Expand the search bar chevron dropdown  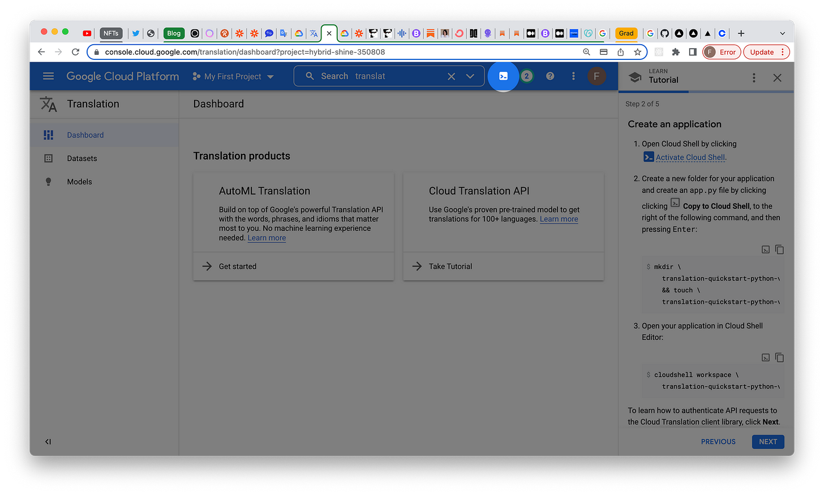point(470,76)
